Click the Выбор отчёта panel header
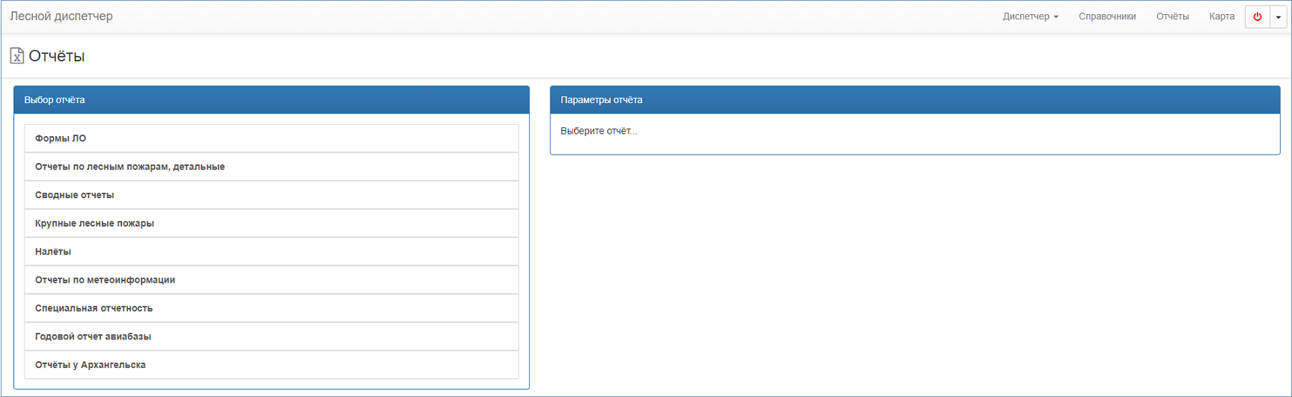This screenshot has width=1292, height=397. pos(271,99)
